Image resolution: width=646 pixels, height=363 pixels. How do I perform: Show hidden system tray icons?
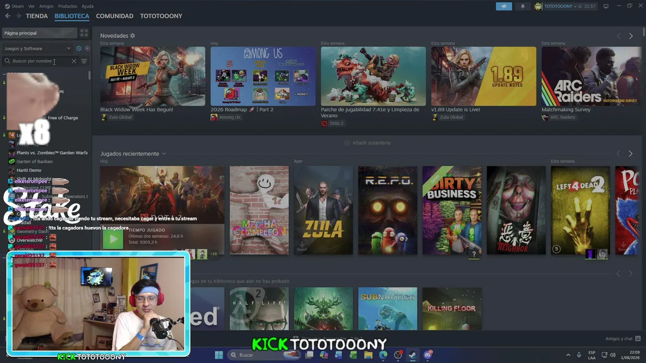568,355
